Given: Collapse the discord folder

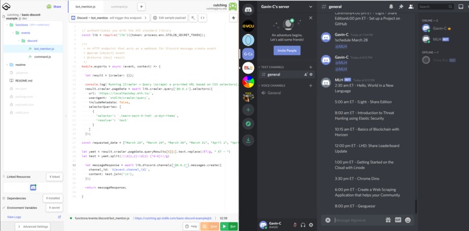Looking at the screenshot, I should pyautogui.click(x=19, y=41).
